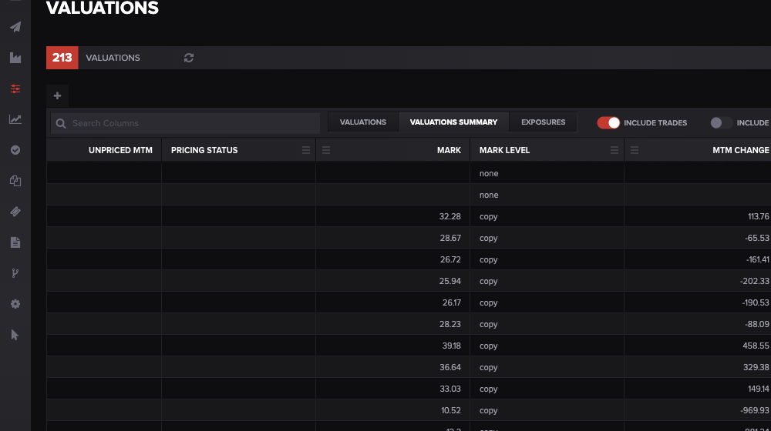Focus the Search Columns field

[185, 123]
